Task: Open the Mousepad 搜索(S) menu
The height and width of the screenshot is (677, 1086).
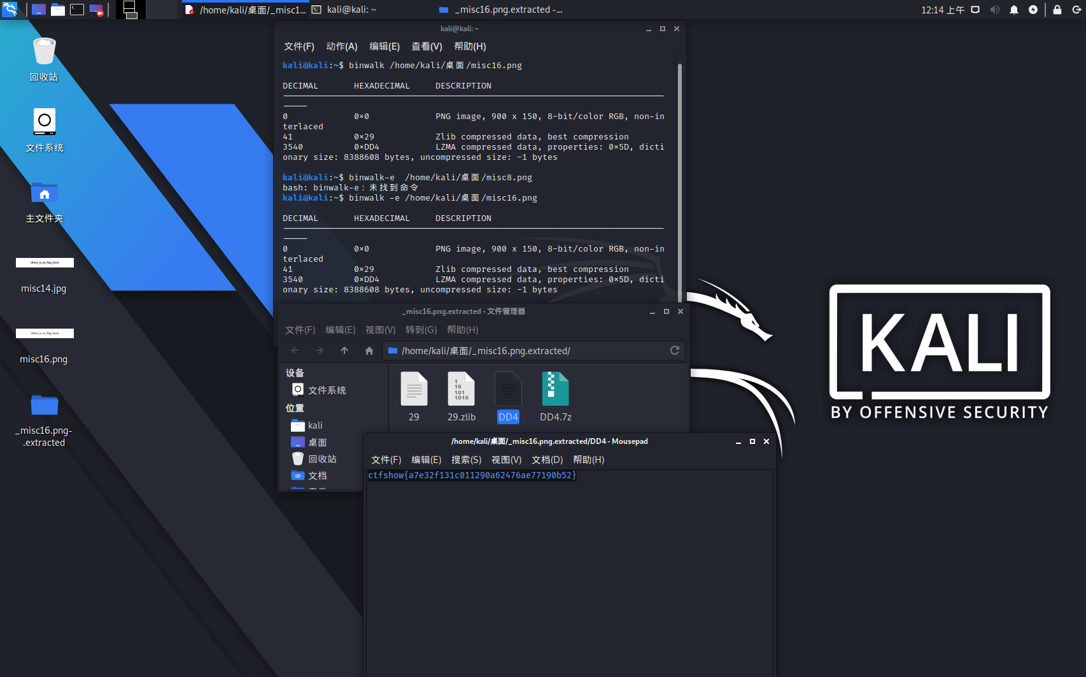Action: tap(467, 460)
